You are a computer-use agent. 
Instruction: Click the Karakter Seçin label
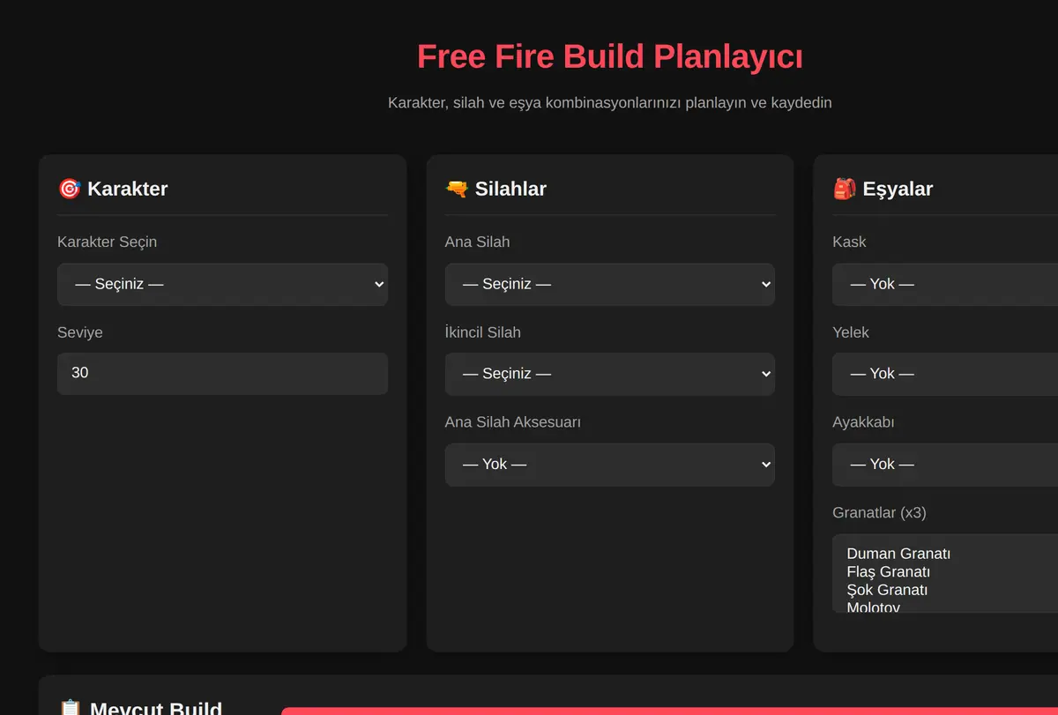click(x=107, y=242)
